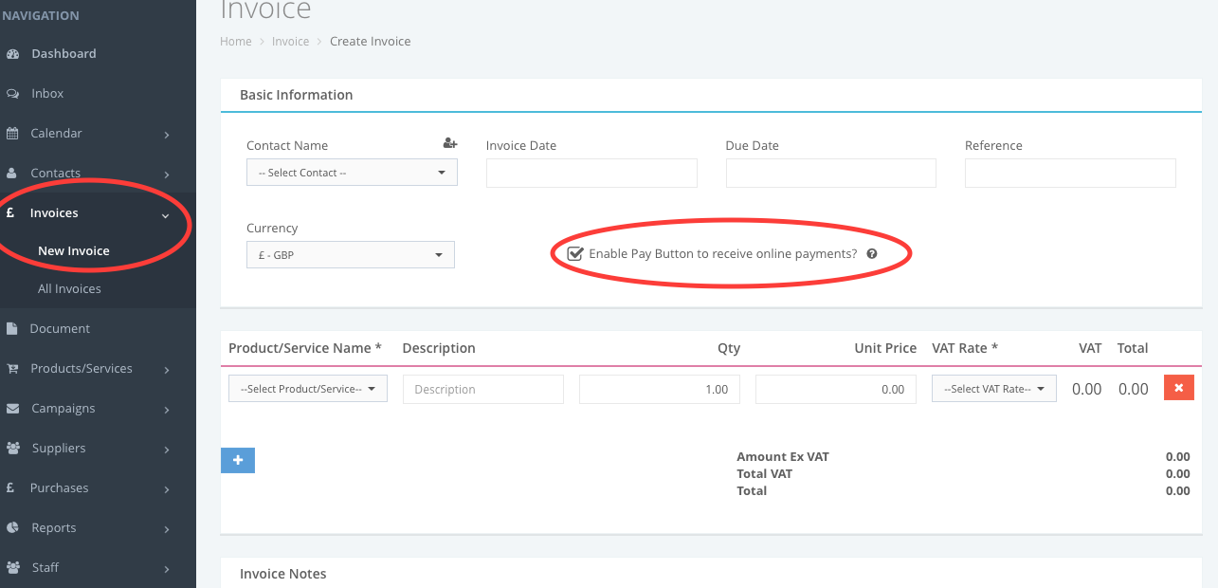The width and height of the screenshot is (1218, 588).
Task: Expand the Products/Services menu chevron
Action: coord(167,370)
